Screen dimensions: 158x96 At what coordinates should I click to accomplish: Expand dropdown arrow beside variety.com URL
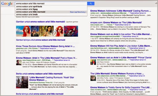tap(129, 13)
